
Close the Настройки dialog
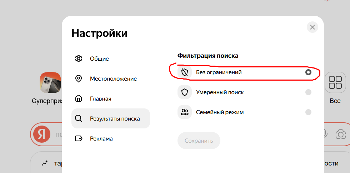click(x=312, y=27)
